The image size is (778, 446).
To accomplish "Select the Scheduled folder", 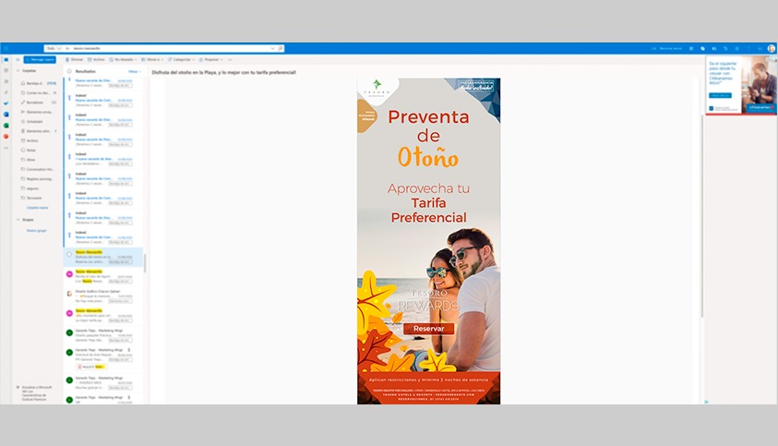I will click(34, 121).
